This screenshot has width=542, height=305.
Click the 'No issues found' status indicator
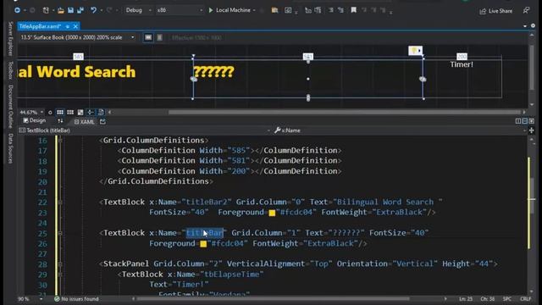76,299
